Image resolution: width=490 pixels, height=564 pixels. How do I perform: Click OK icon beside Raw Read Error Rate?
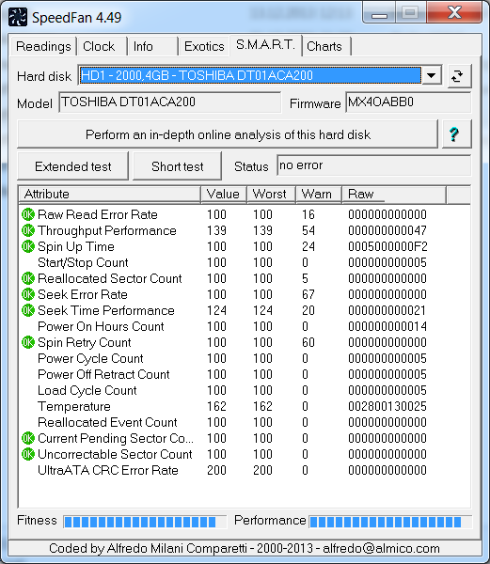coord(27,214)
